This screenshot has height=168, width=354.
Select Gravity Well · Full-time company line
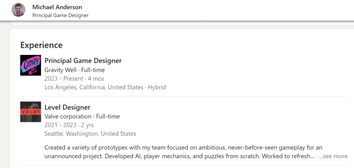tap(74, 70)
